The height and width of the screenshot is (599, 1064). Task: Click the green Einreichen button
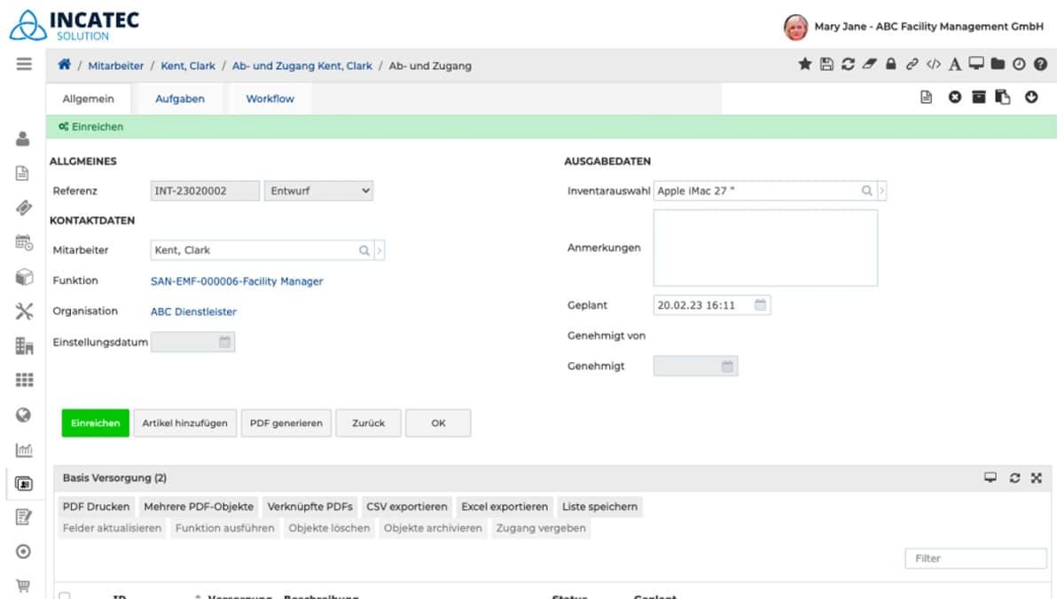[x=94, y=423]
